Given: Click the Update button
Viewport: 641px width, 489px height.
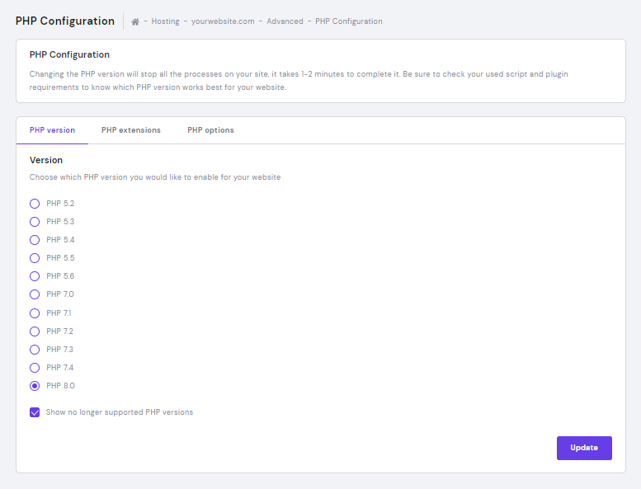Looking at the screenshot, I should pyautogui.click(x=584, y=448).
